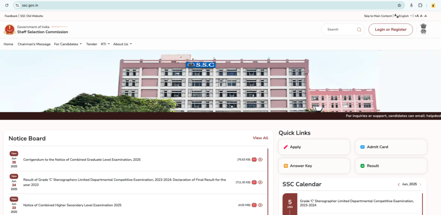Open Result of Grade 'C' Stenographers notice text
441x215 pixels.
(x=124, y=182)
